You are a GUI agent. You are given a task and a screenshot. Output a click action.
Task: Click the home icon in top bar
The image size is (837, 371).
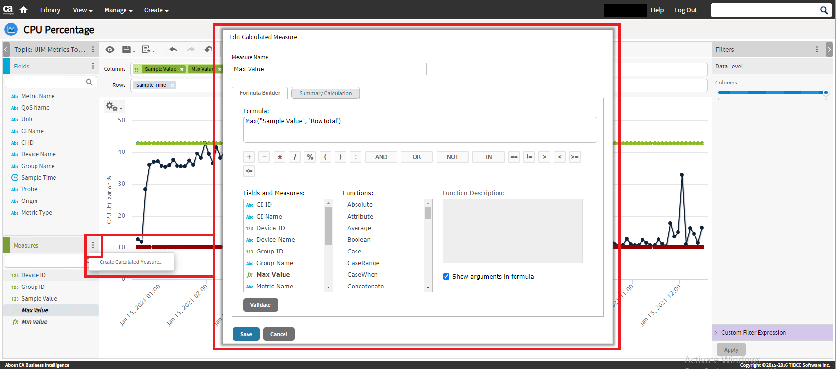[x=23, y=10]
